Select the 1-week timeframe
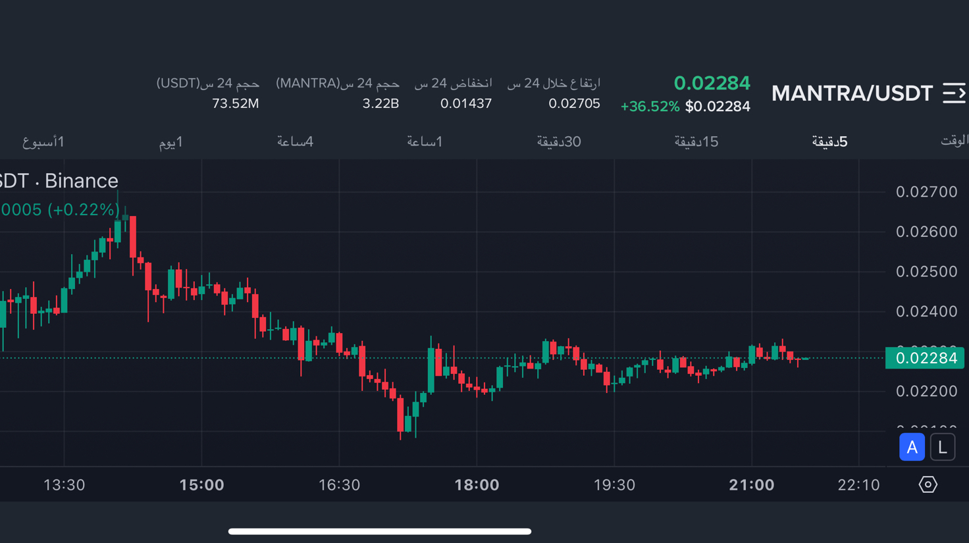This screenshot has height=543, width=969. pyautogui.click(x=43, y=142)
